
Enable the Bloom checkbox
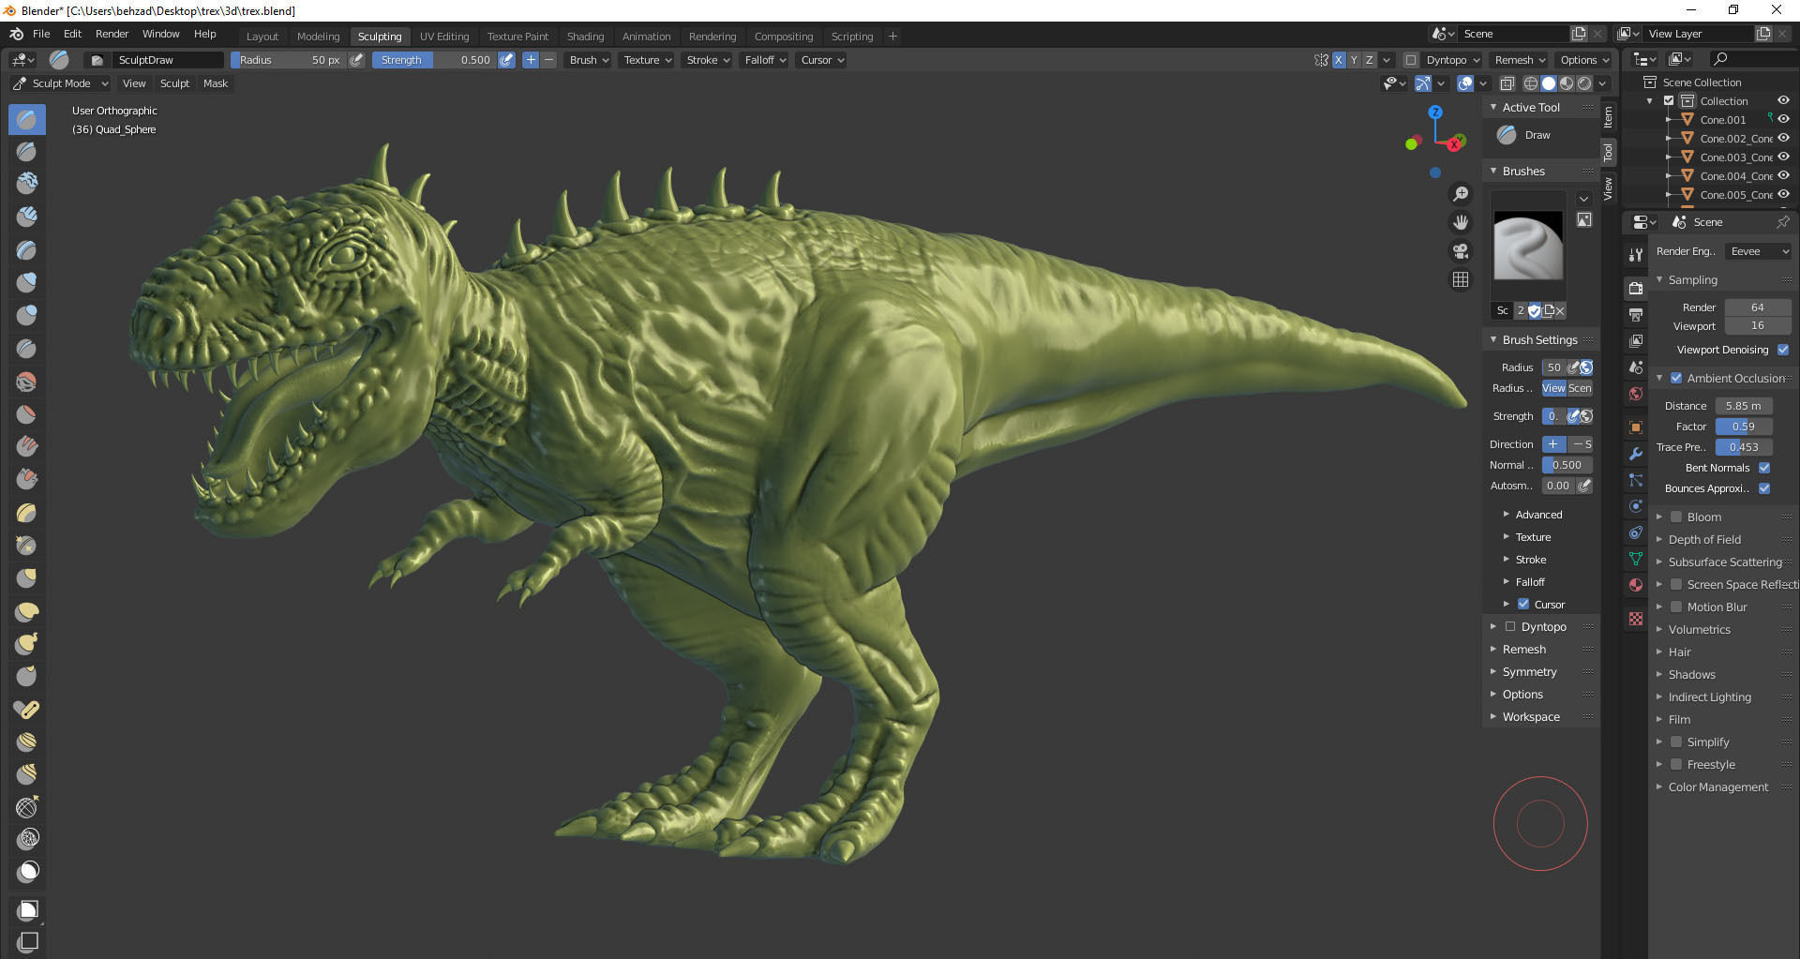coord(1676,517)
